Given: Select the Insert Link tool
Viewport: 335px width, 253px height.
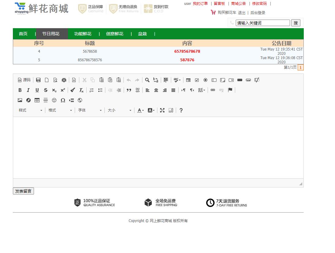Looking at the screenshot, I should coord(213,90).
